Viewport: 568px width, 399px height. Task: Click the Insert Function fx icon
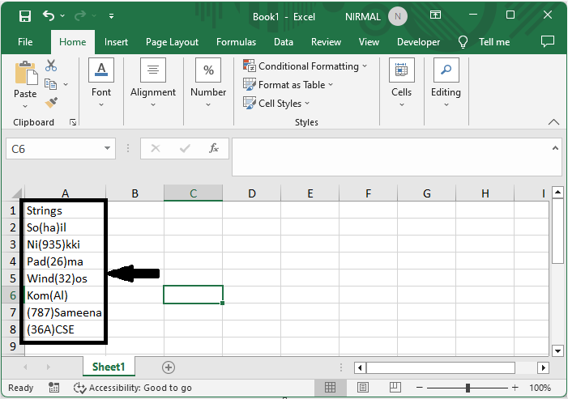point(214,148)
